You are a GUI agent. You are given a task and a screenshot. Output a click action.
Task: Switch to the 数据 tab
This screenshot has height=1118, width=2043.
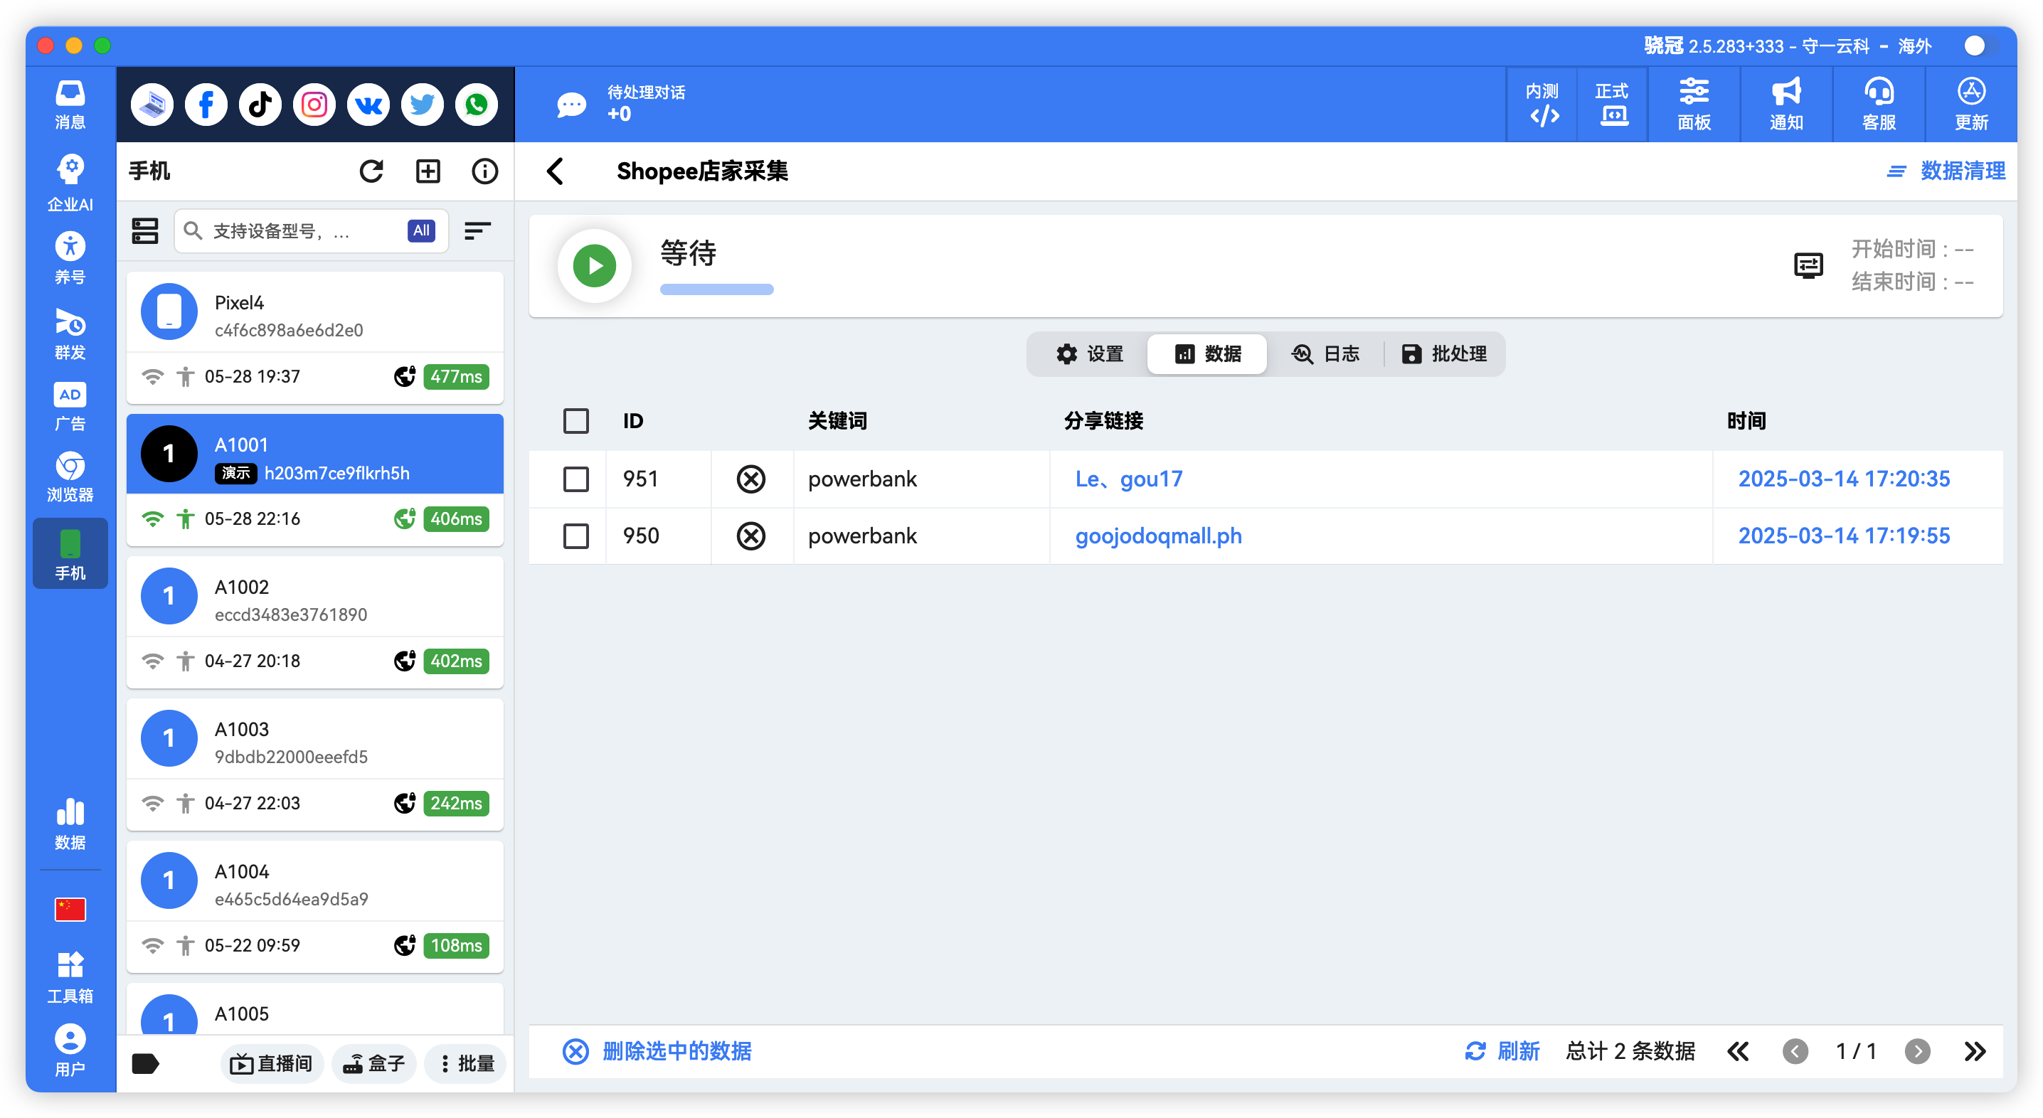[1207, 354]
